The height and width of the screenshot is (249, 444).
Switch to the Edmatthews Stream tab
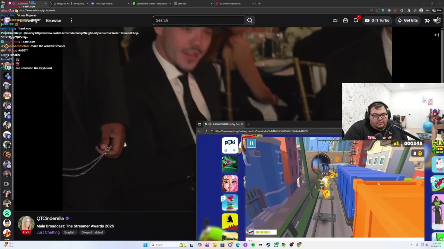152,3
